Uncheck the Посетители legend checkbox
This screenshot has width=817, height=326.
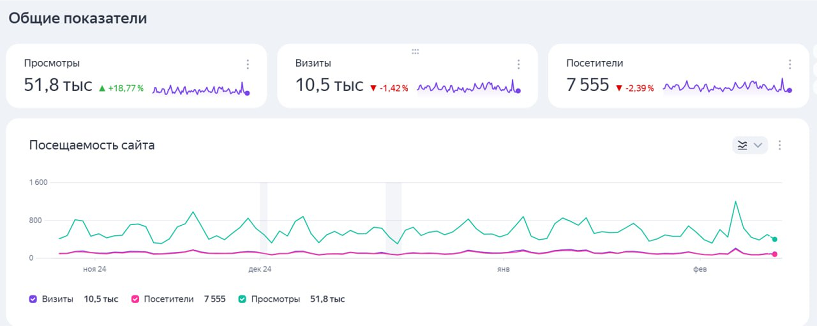tap(135, 299)
